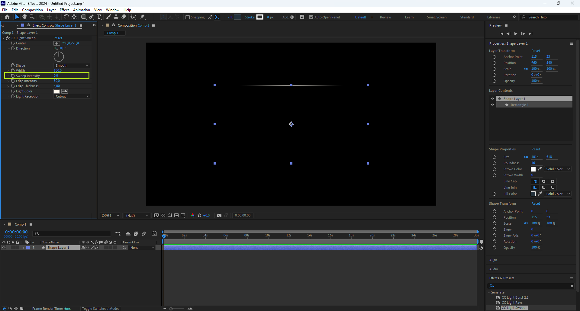Switch to the Review workspace
The width and height of the screenshot is (580, 311).
pyautogui.click(x=385, y=17)
